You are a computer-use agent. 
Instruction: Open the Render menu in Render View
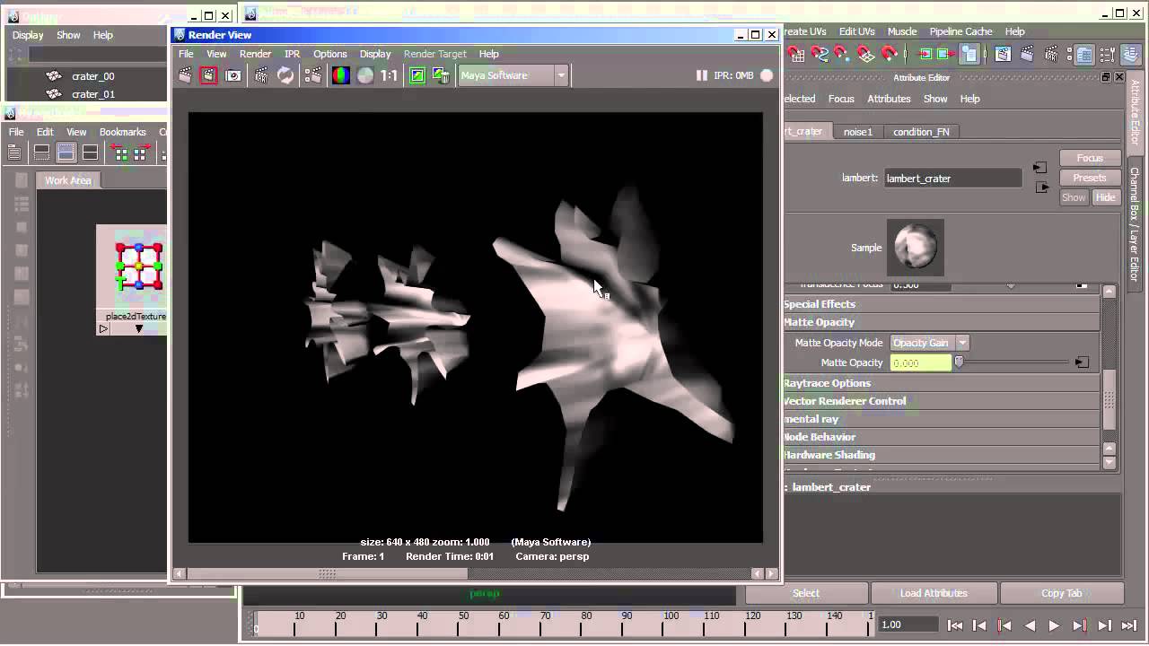coord(255,54)
